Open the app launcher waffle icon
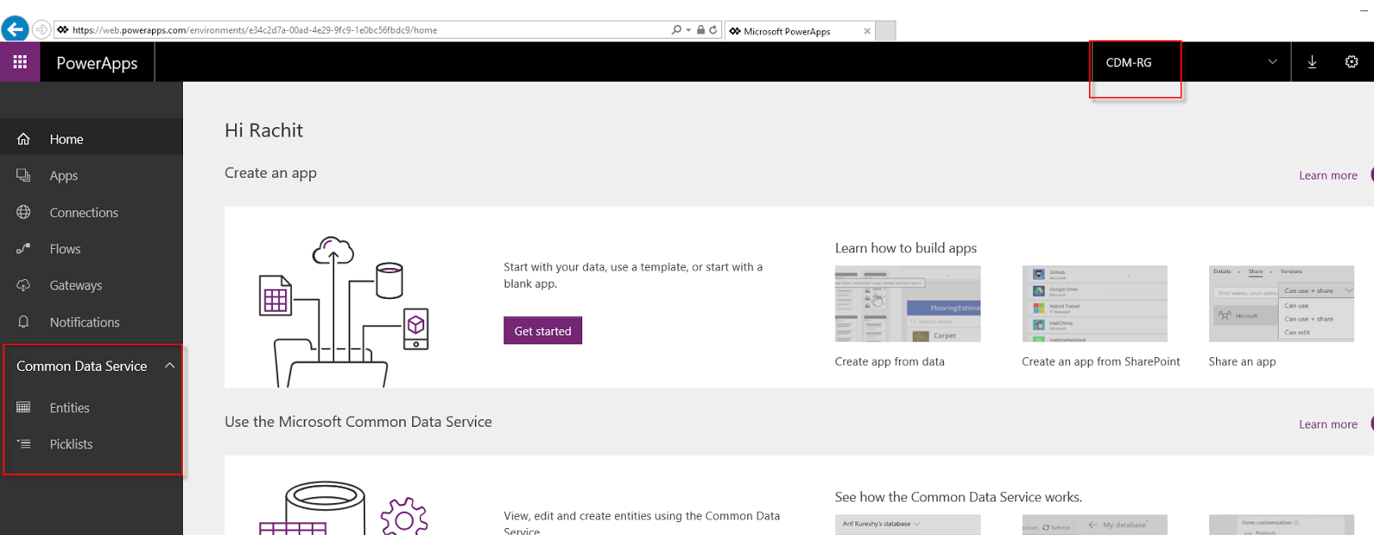Viewport: 1374px width, 535px height. 20,62
